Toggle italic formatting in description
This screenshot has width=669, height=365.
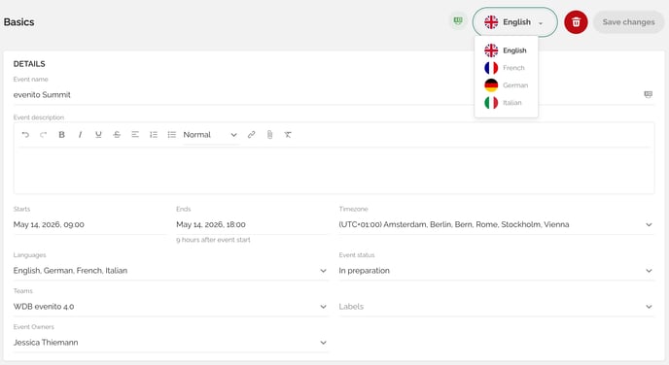pyautogui.click(x=80, y=135)
